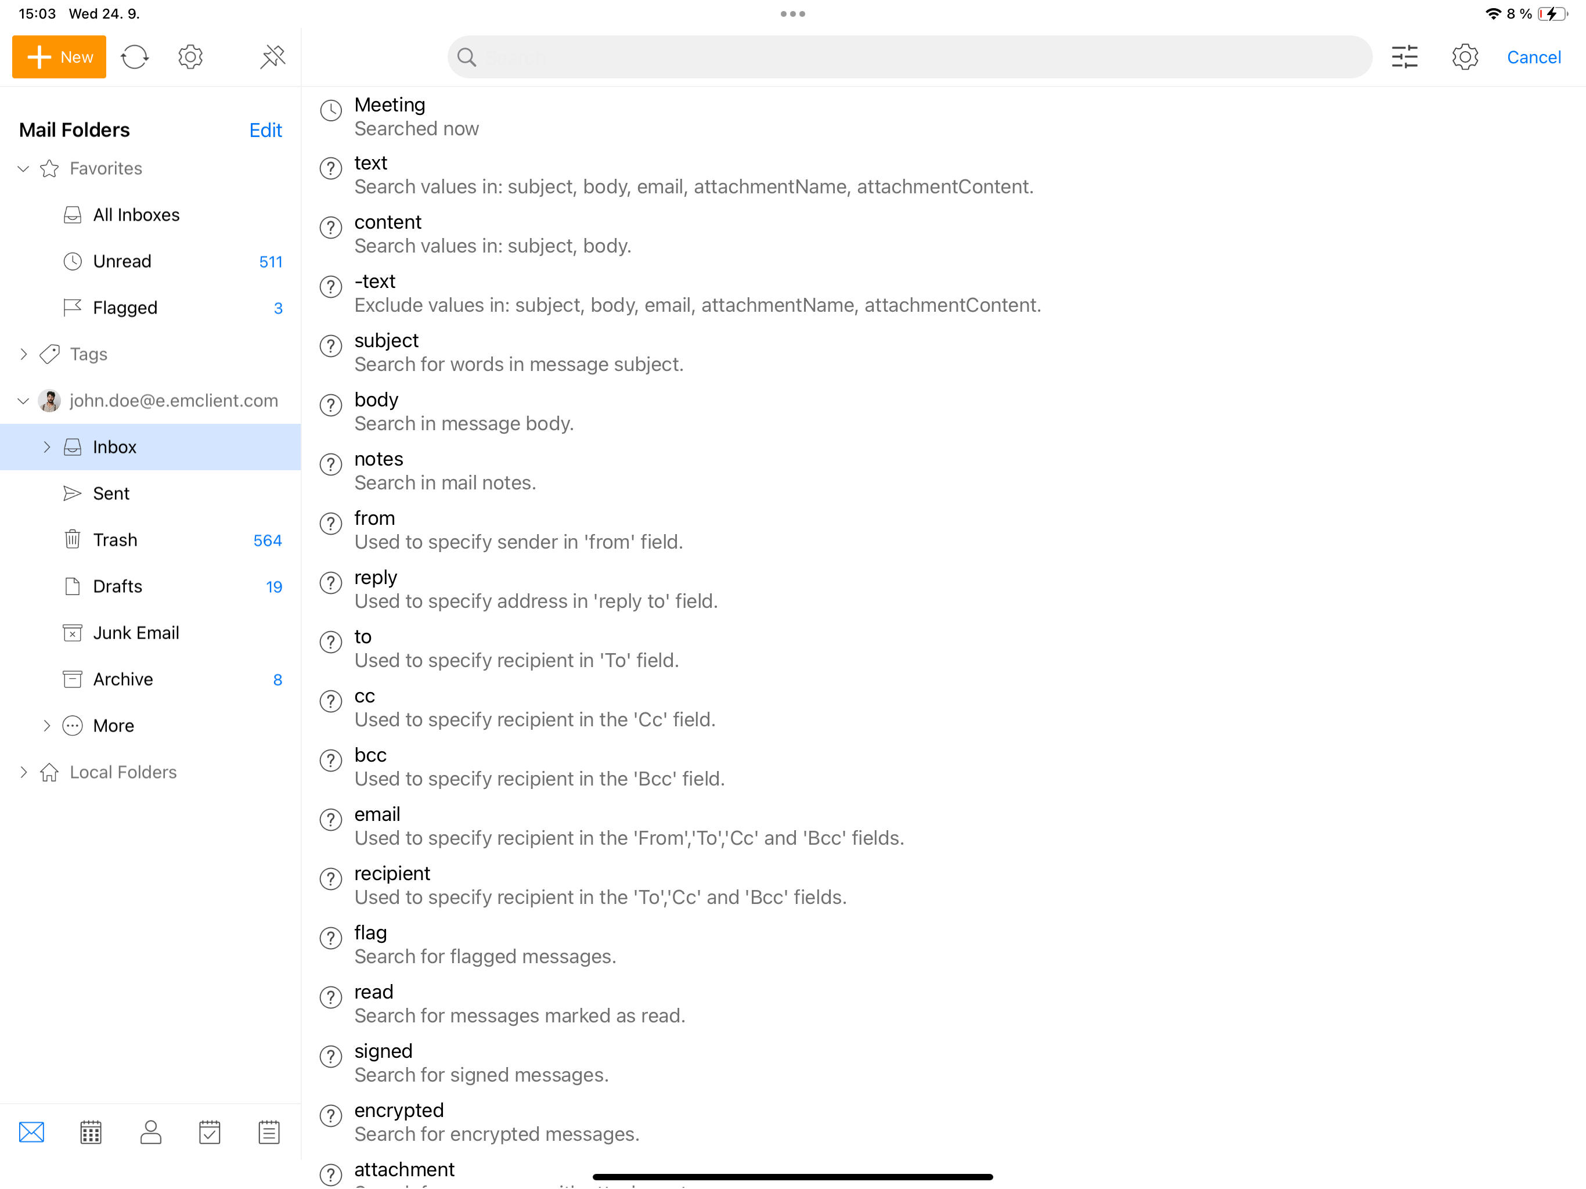Collapse the john.doe@e.emclient.com account
1586x1189 pixels.
(24, 401)
